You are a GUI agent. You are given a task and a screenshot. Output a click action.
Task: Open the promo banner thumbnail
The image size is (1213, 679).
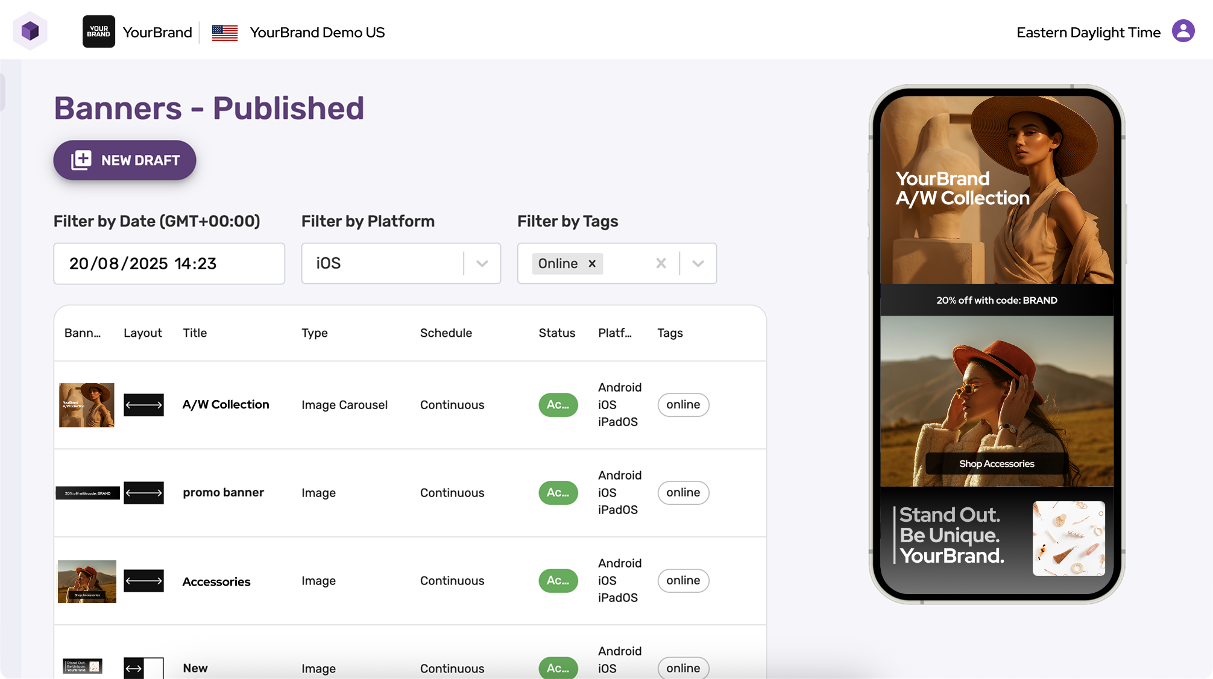88,493
